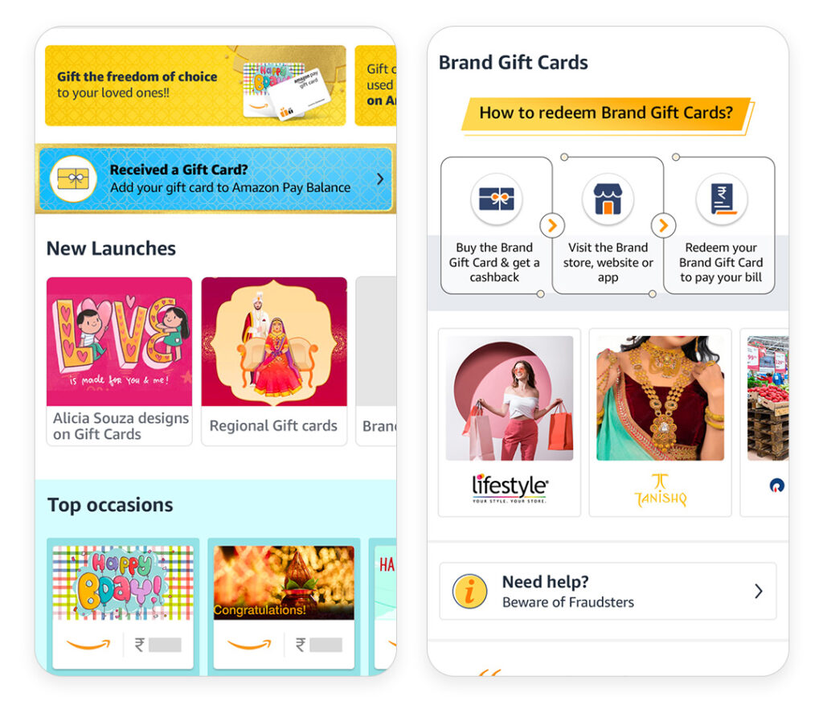Click the second orange arrow between redeem steps
This screenshot has width=823, height=701.
click(x=663, y=226)
